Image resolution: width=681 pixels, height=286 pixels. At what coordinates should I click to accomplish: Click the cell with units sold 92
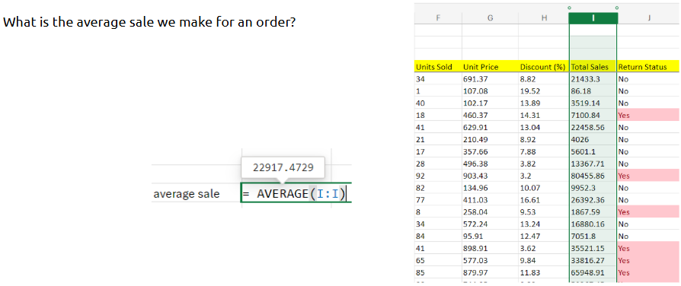tap(438, 176)
